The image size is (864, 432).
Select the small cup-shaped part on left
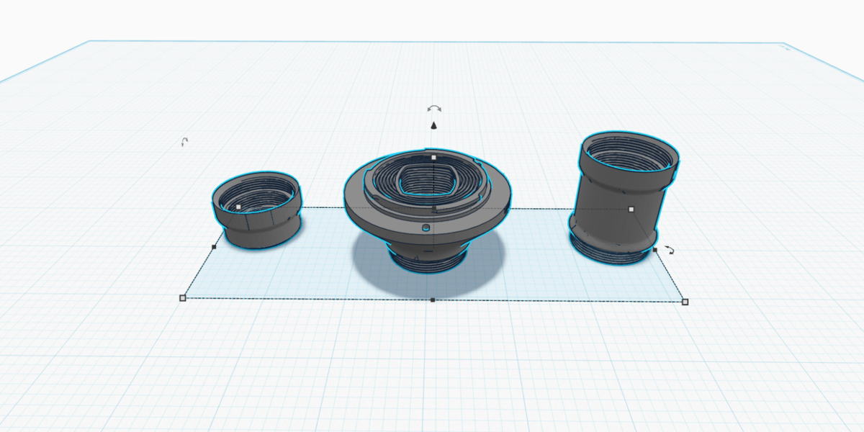click(257, 210)
